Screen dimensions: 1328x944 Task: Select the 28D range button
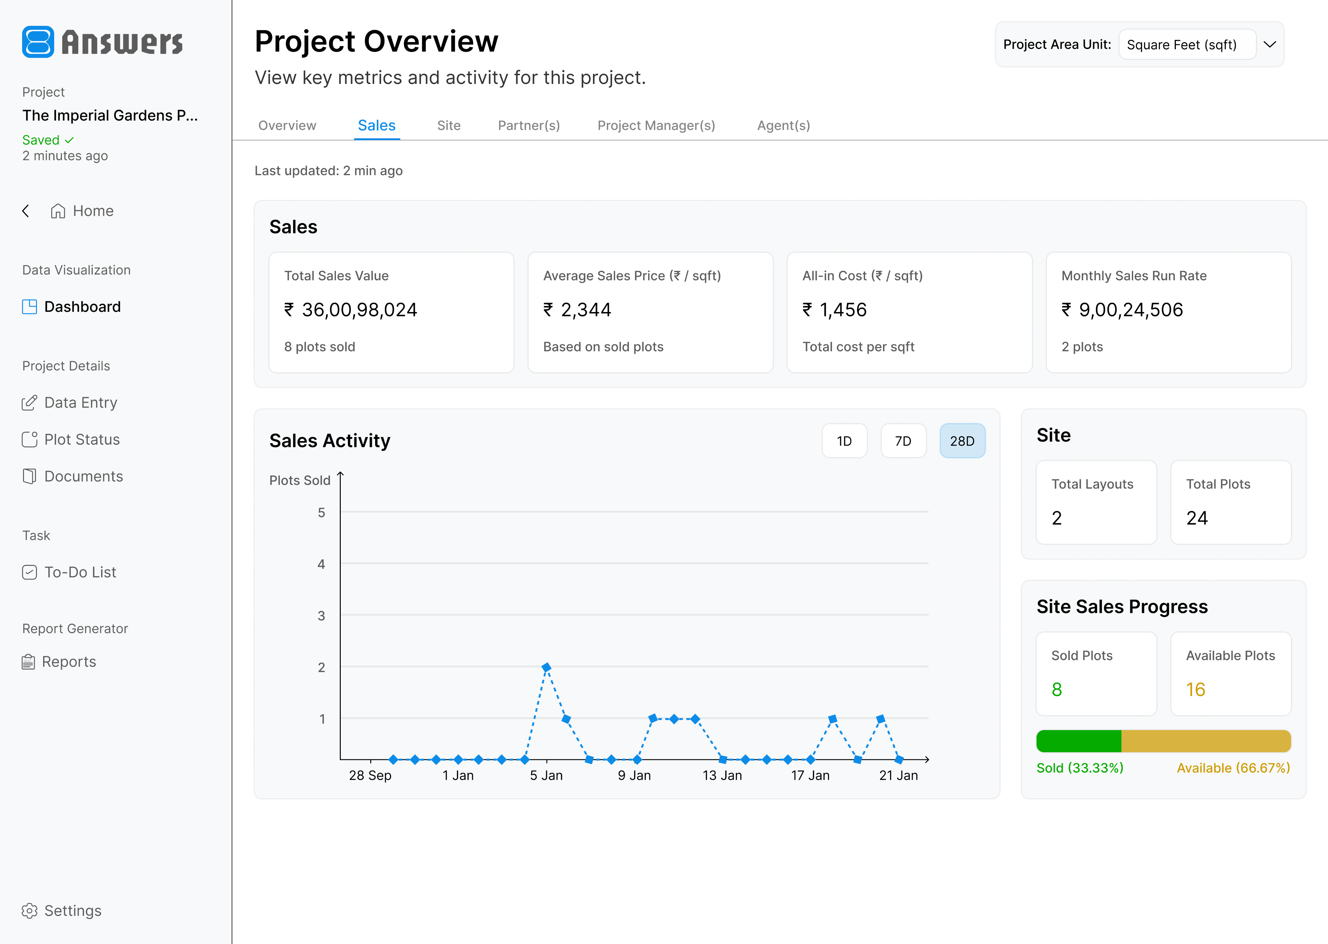tap(962, 441)
